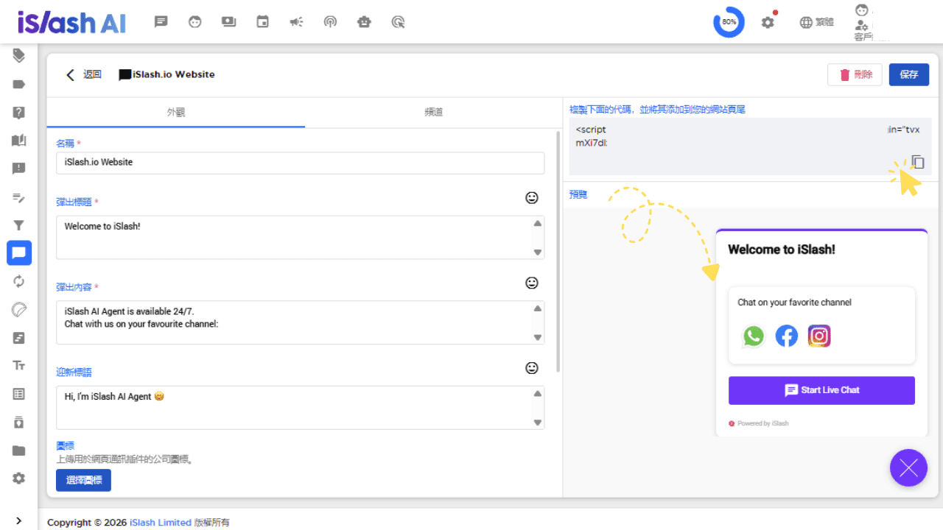Click the 彈出內容 text area
Image resolution: width=943 pixels, height=530 pixels.
[x=301, y=322]
